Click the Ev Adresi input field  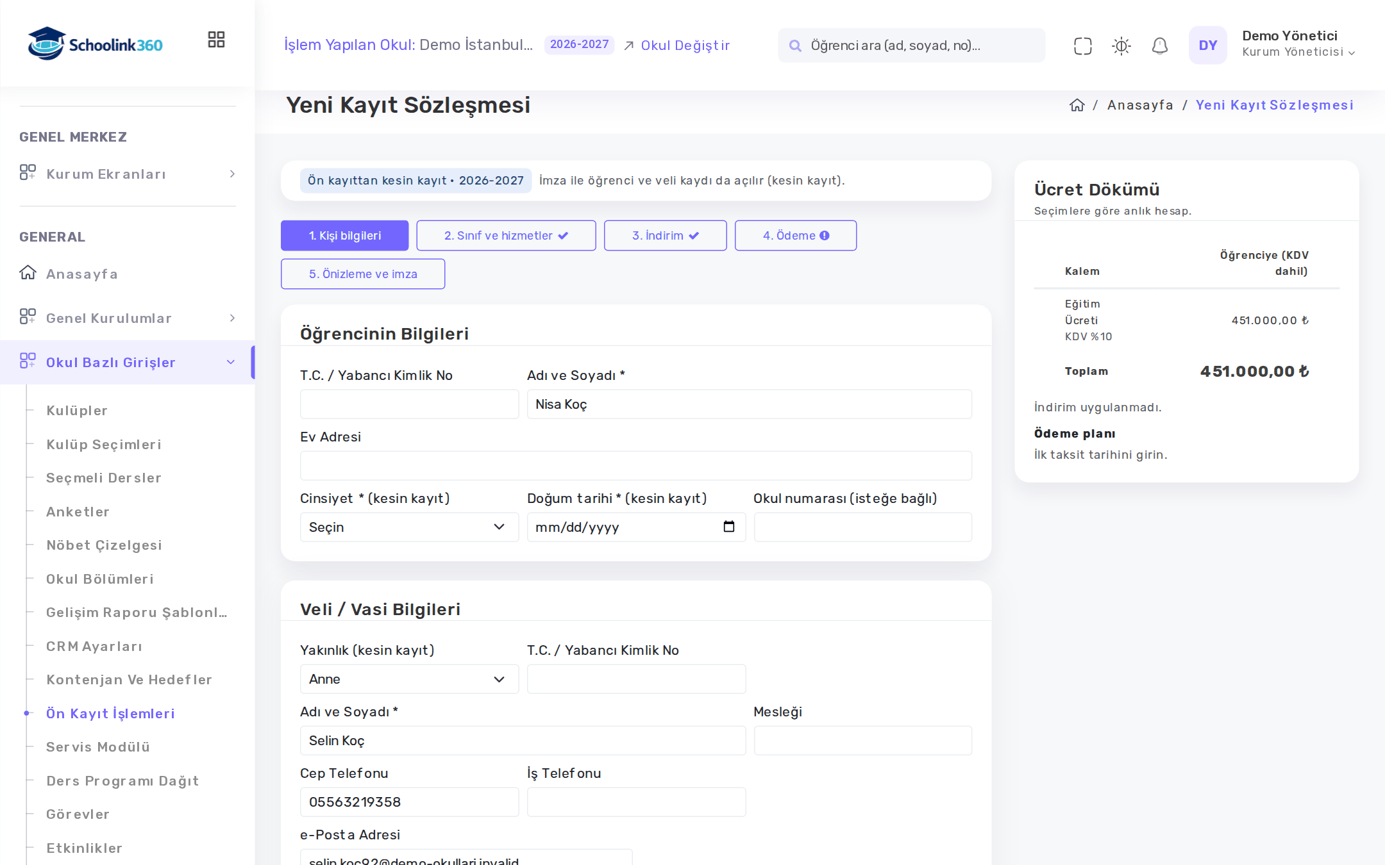click(x=635, y=466)
